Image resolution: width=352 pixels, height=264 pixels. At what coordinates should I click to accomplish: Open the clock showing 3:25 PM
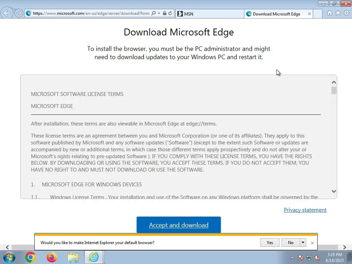335,257
